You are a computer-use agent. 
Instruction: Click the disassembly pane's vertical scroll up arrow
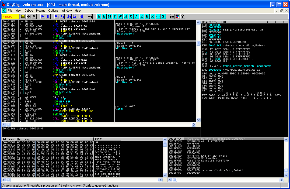tap(198, 23)
